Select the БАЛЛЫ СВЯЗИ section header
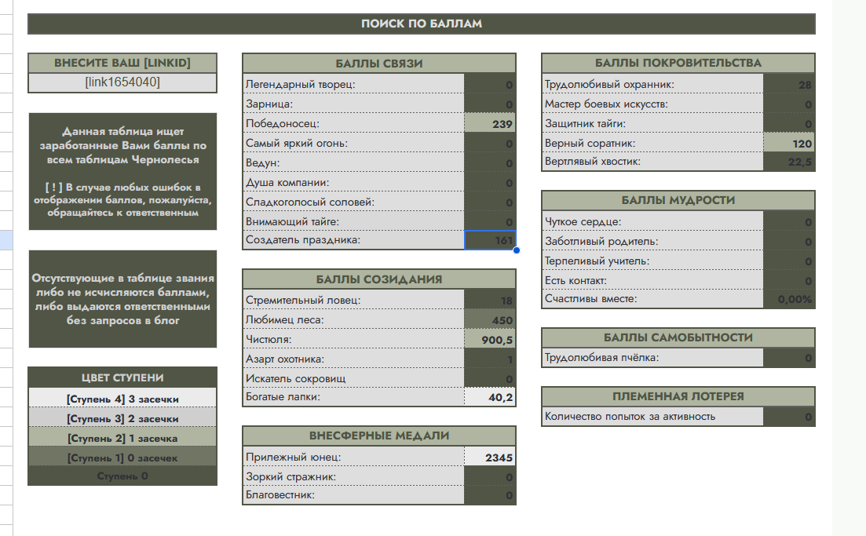 pos(378,64)
